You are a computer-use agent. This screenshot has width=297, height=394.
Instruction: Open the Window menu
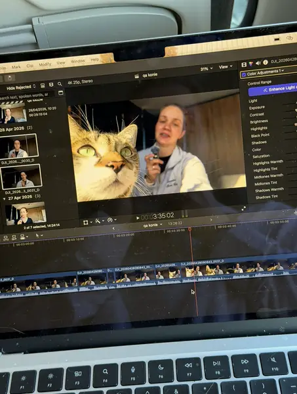(77, 61)
